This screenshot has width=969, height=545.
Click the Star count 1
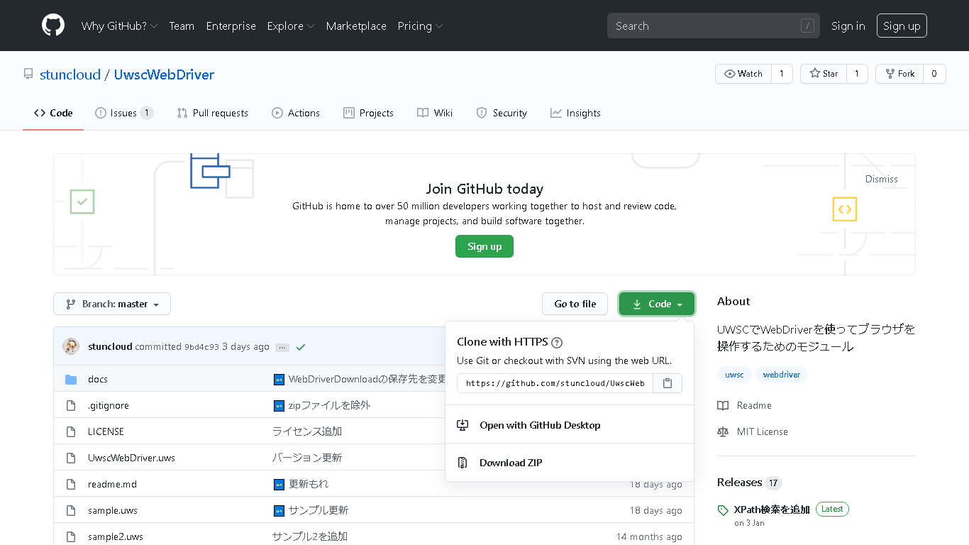pos(857,74)
